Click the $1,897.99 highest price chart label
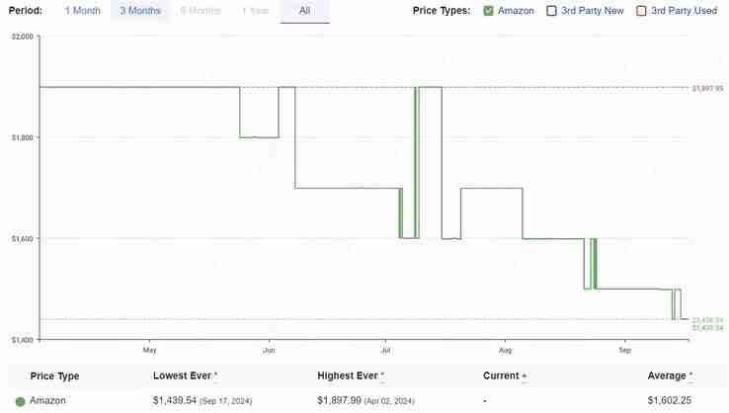Screen dimensions: 729x413 [x=707, y=88]
